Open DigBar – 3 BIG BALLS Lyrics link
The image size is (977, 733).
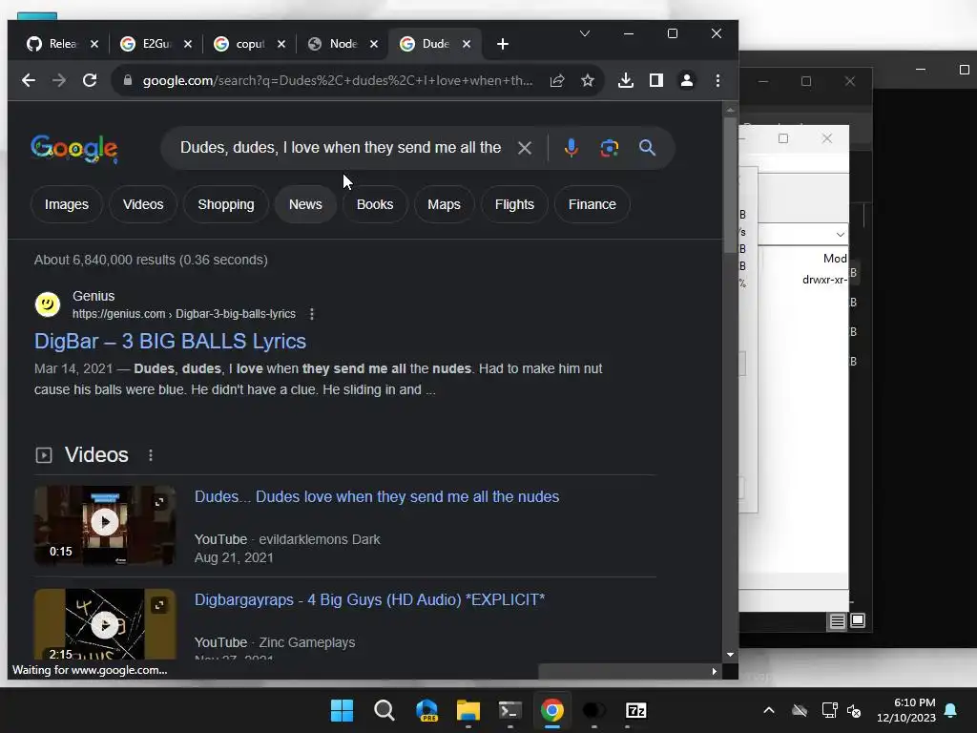click(x=170, y=342)
